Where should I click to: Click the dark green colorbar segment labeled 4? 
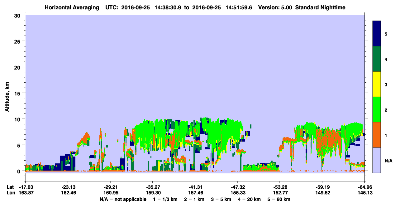point(377,59)
